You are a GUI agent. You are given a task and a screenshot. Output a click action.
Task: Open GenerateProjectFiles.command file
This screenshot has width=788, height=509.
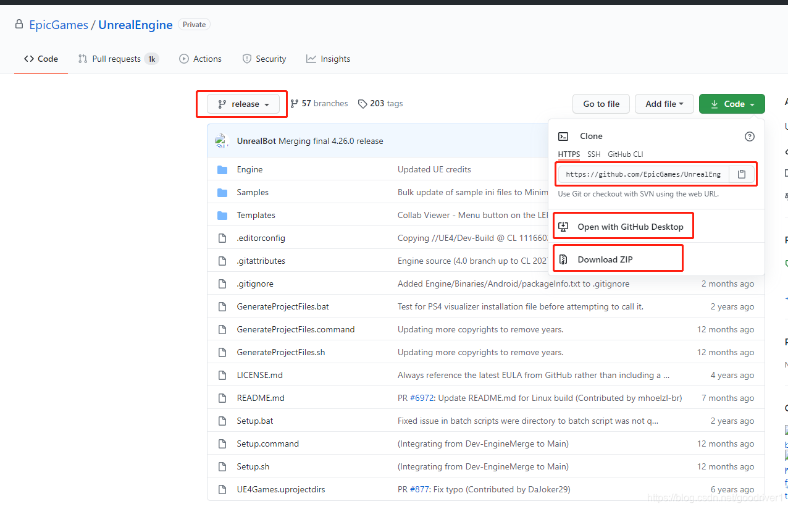[296, 329]
